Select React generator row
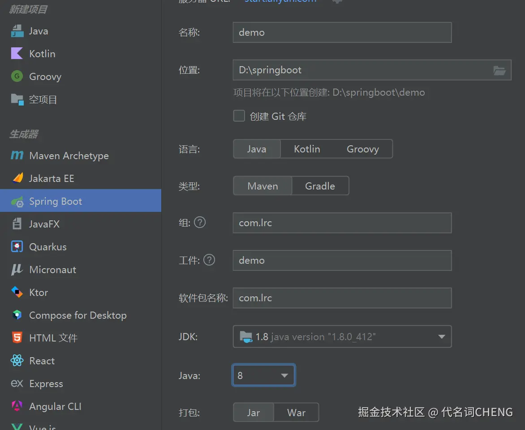This screenshot has width=525, height=430. point(80,361)
